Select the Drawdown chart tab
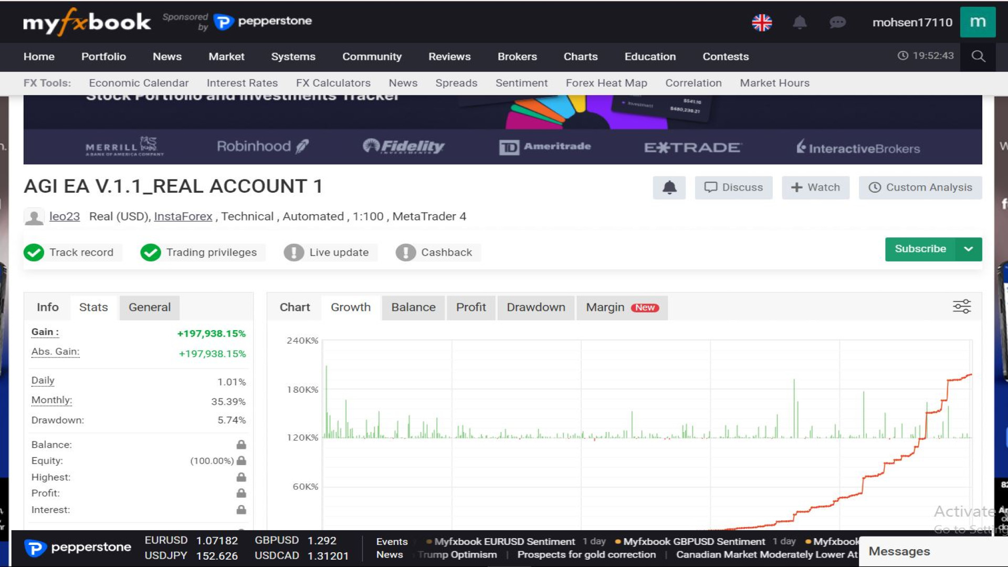Viewport: 1008px width, 567px height. click(536, 308)
